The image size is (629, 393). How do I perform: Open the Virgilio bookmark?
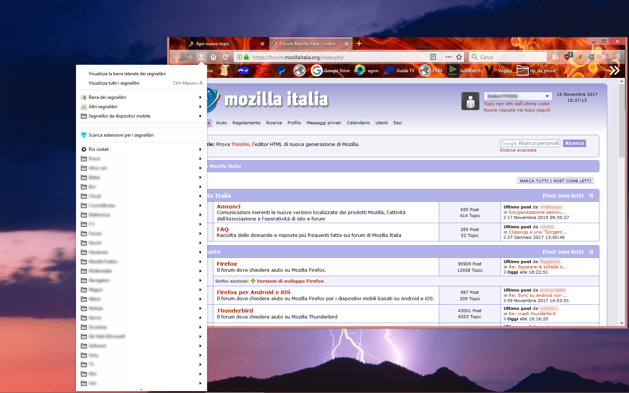(x=499, y=70)
